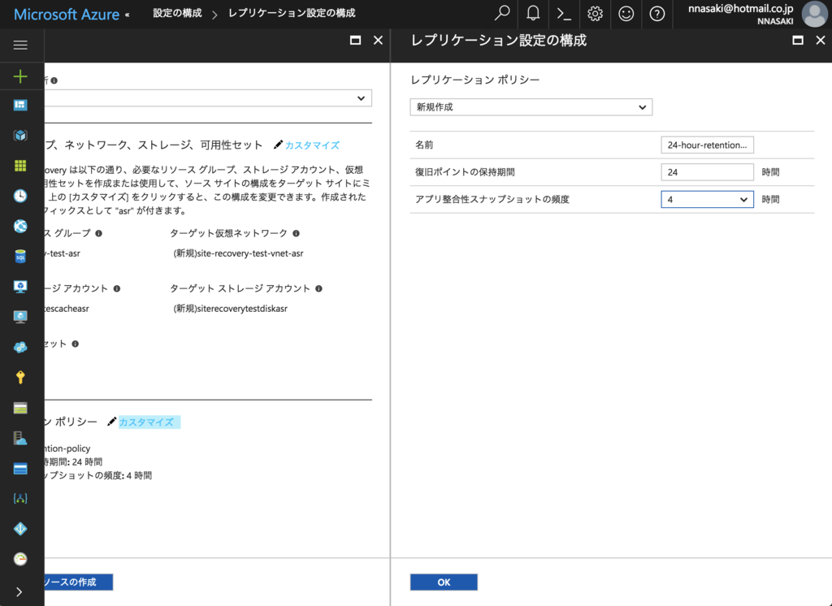The width and height of the screenshot is (832, 606).
Task: Open the hamburger menu in the sidebar
Action: click(x=20, y=45)
